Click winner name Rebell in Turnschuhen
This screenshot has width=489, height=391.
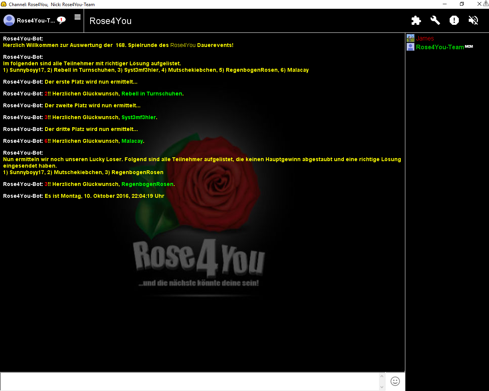152,94
